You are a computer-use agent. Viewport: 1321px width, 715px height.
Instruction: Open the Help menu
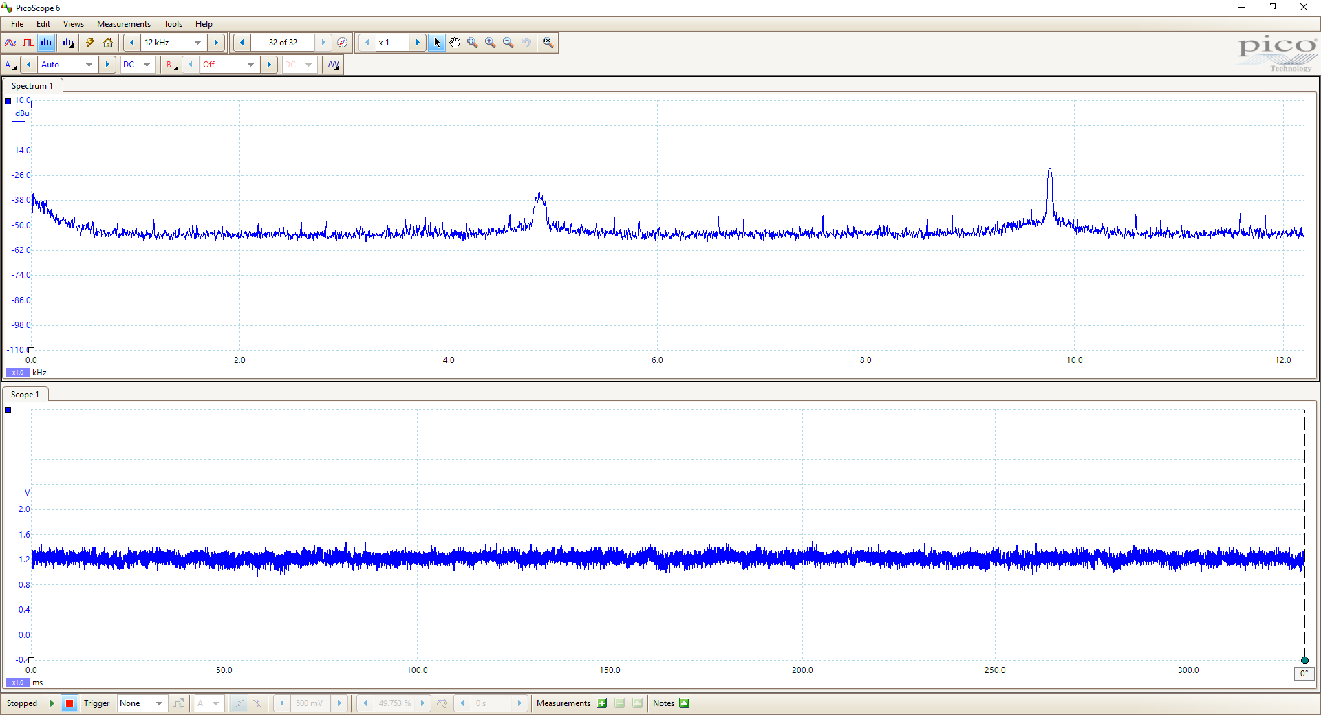[x=204, y=24]
